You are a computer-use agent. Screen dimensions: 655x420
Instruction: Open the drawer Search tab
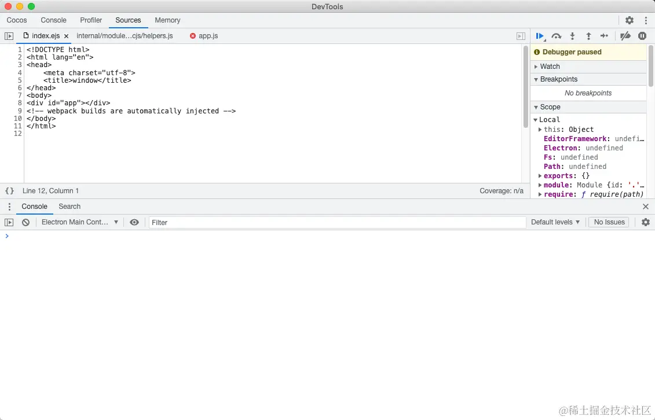coord(69,207)
